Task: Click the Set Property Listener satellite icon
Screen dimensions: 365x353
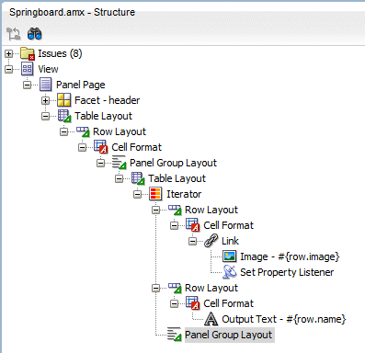Action: pos(230,272)
